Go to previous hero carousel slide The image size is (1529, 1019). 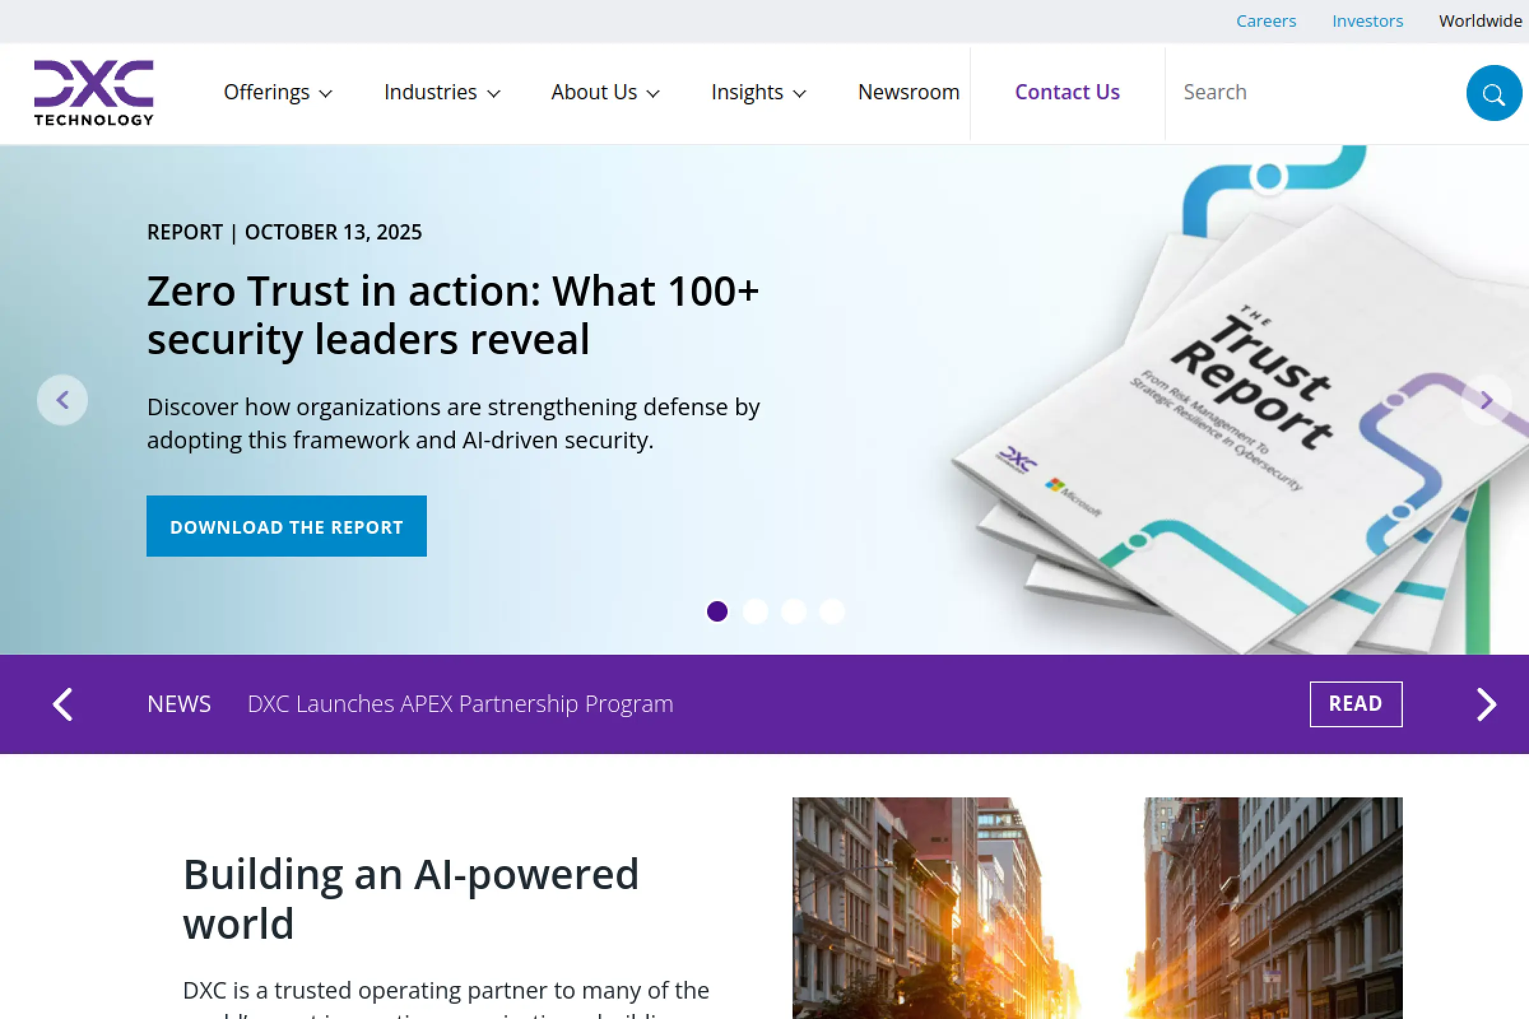coord(62,401)
